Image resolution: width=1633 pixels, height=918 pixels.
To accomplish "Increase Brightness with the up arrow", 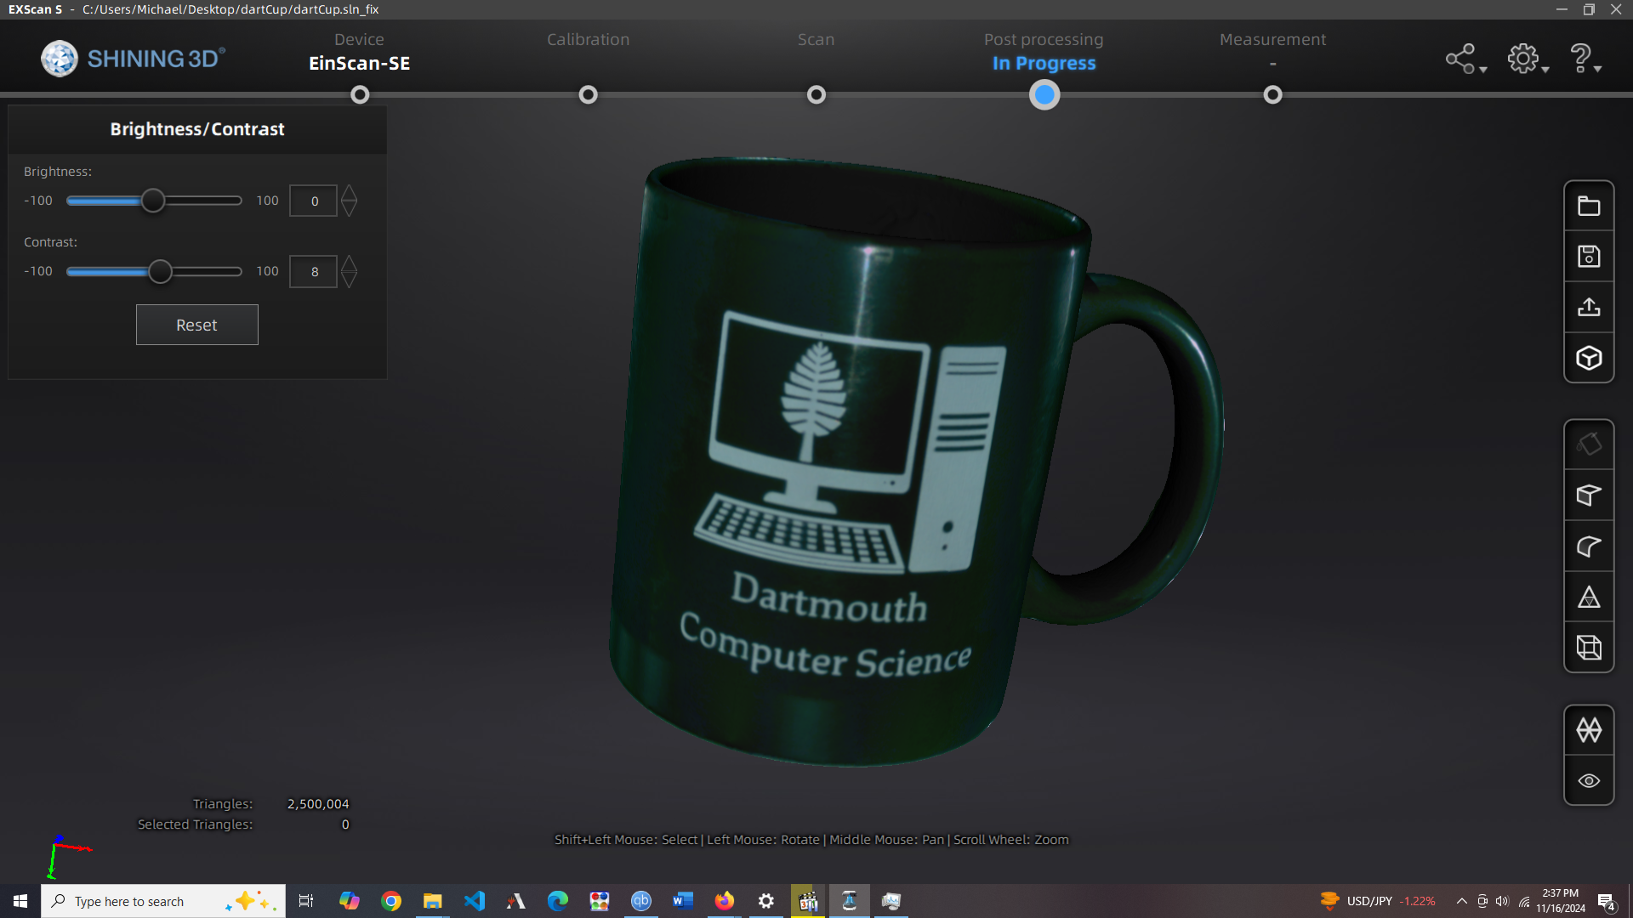I will click(x=349, y=192).
